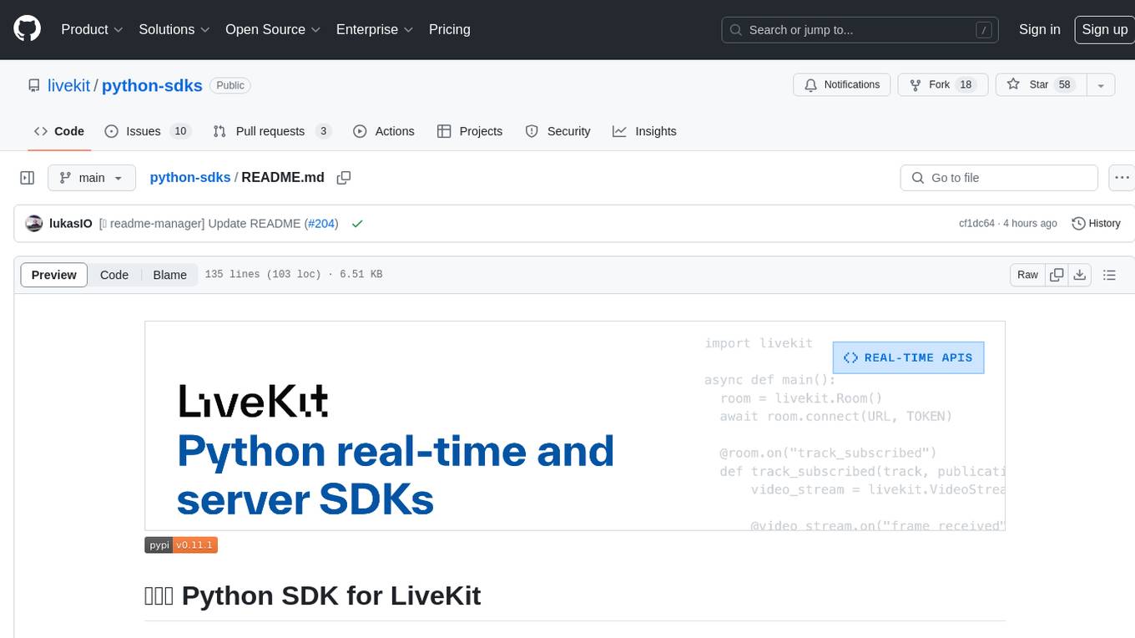This screenshot has height=638, width=1135.
Task: Open the main branch dropdown
Action: pos(91,178)
